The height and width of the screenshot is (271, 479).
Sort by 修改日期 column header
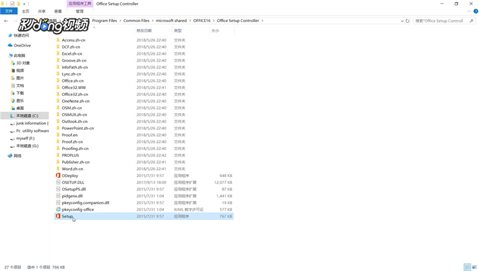[153, 30]
